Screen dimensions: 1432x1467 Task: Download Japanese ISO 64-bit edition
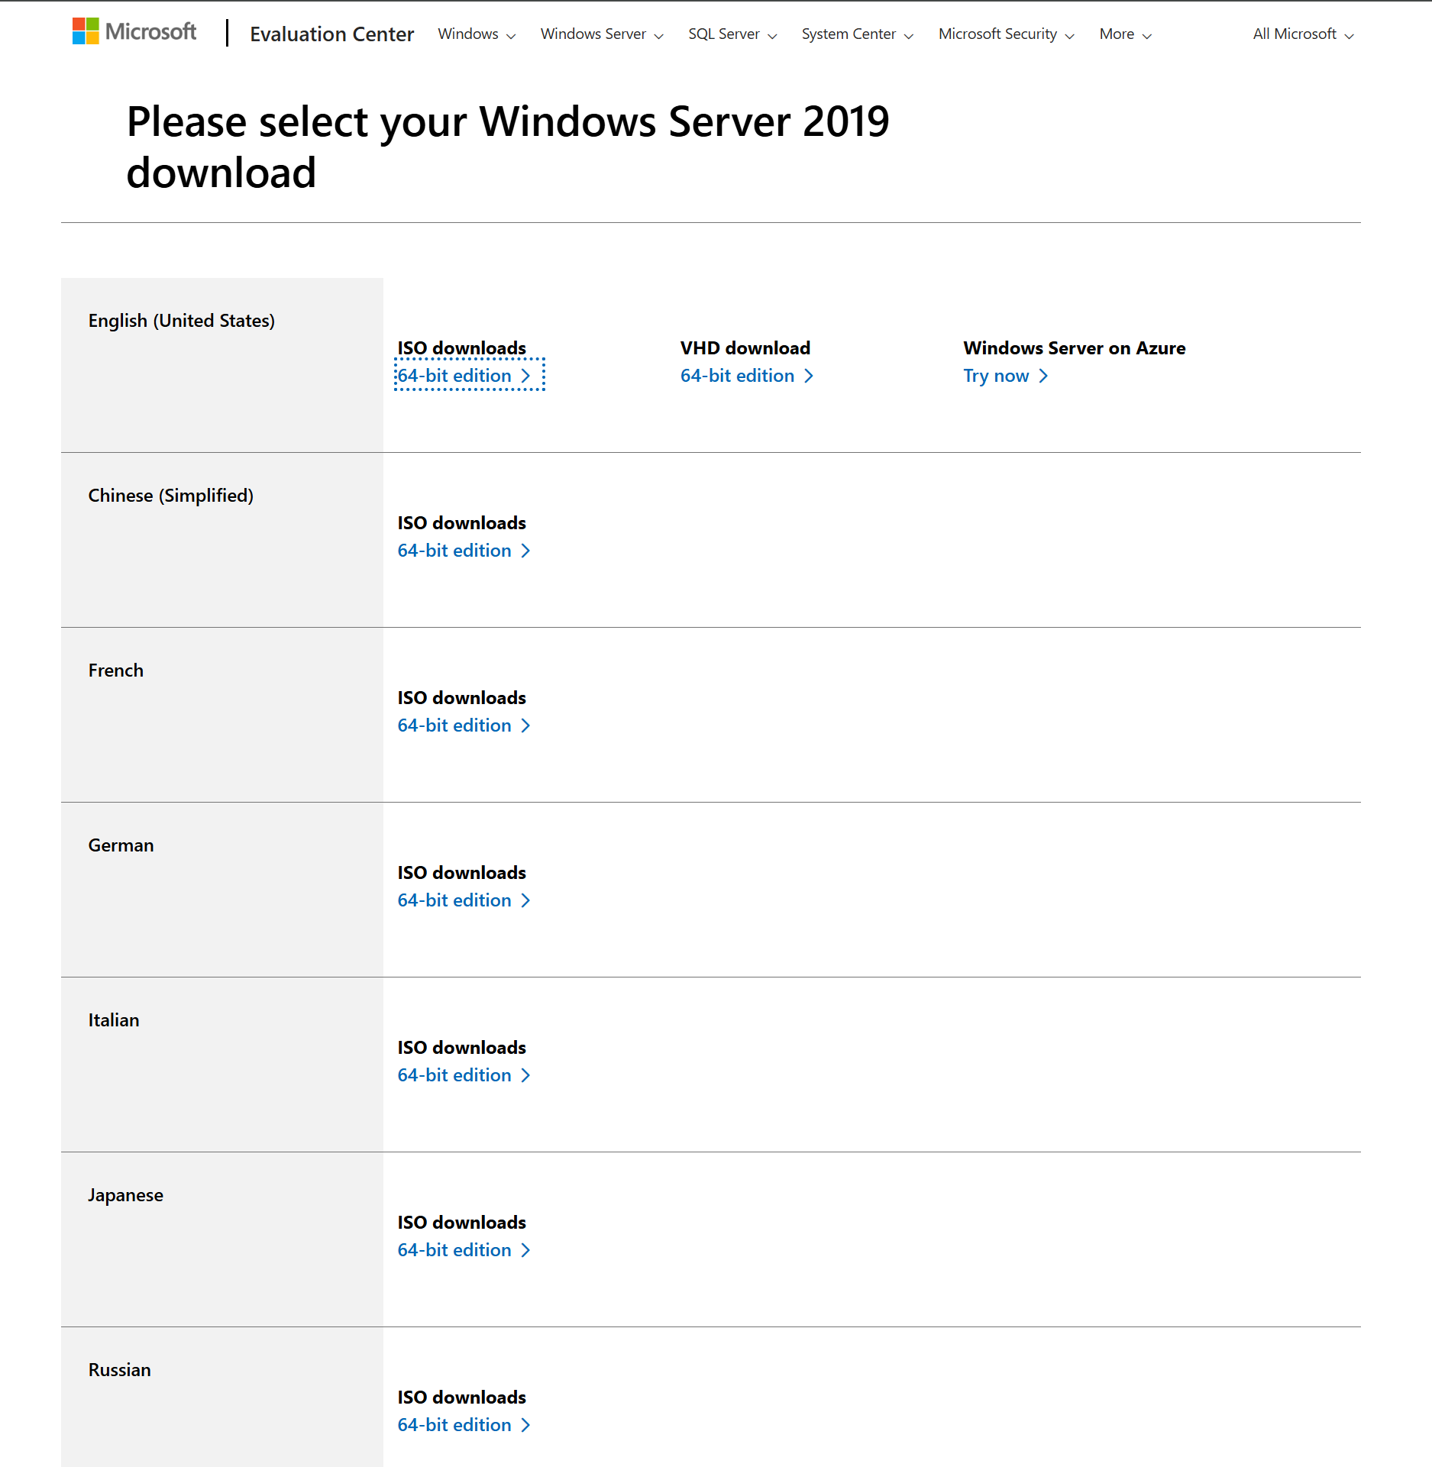464,1250
